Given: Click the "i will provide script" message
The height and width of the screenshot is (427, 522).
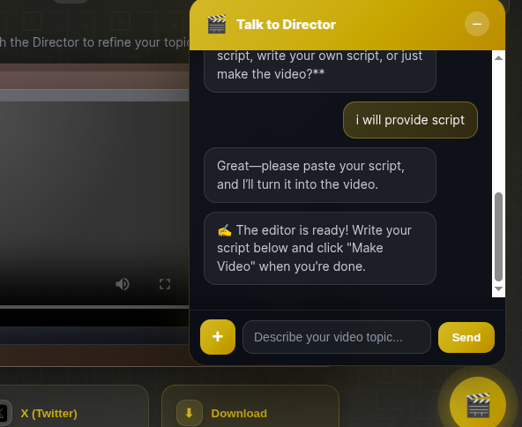Looking at the screenshot, I should [x=410, y=120].
